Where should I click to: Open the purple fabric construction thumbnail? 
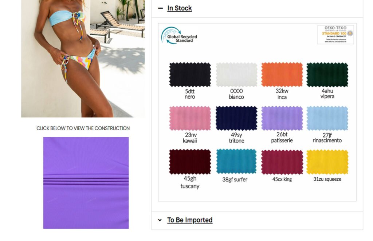tap(86, 183)
